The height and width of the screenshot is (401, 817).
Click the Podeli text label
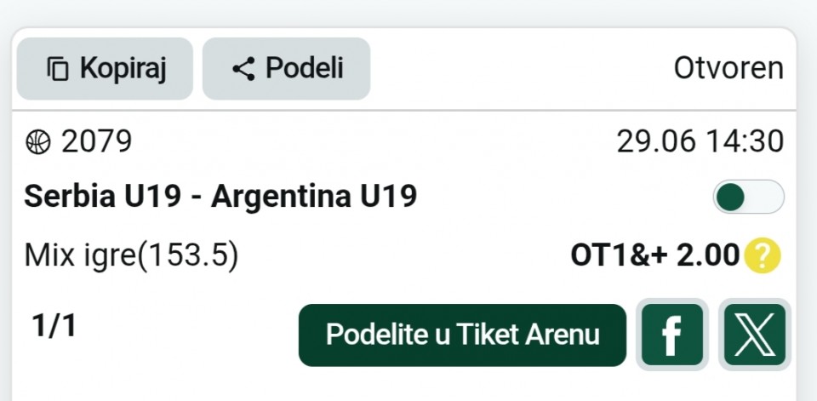305,68
